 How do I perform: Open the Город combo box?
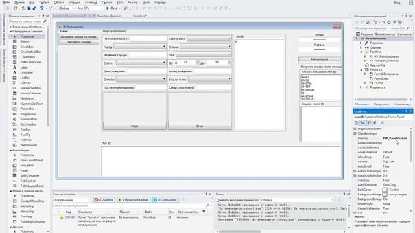click(140, 47)
